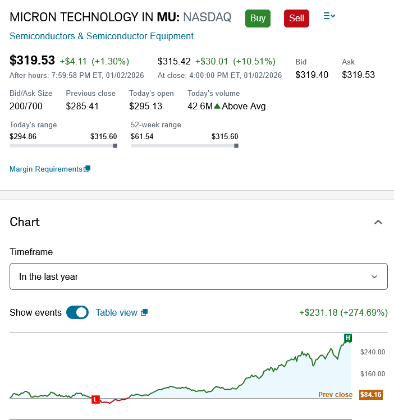Collapse the Chart section
The image size is (394, 420).
tap(378, 222)
